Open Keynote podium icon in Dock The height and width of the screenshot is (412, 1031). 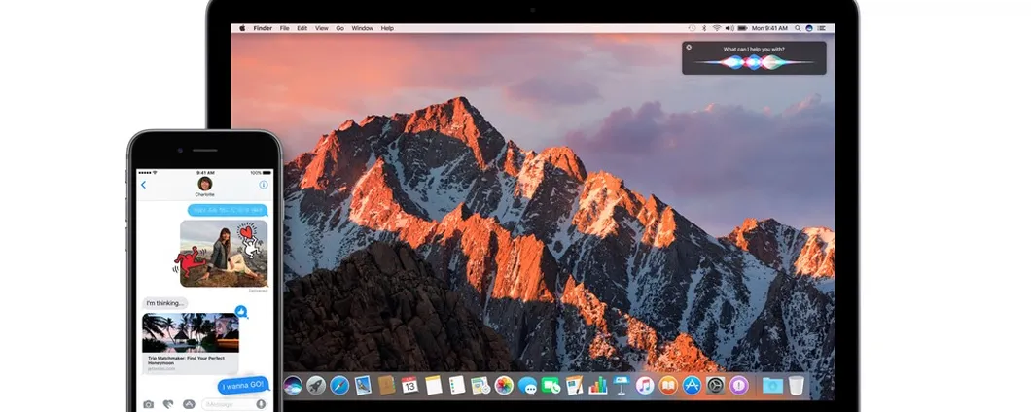(x=622, y=385)
